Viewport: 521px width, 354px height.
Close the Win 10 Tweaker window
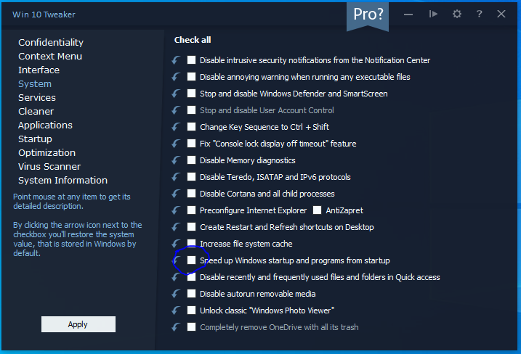501,14
